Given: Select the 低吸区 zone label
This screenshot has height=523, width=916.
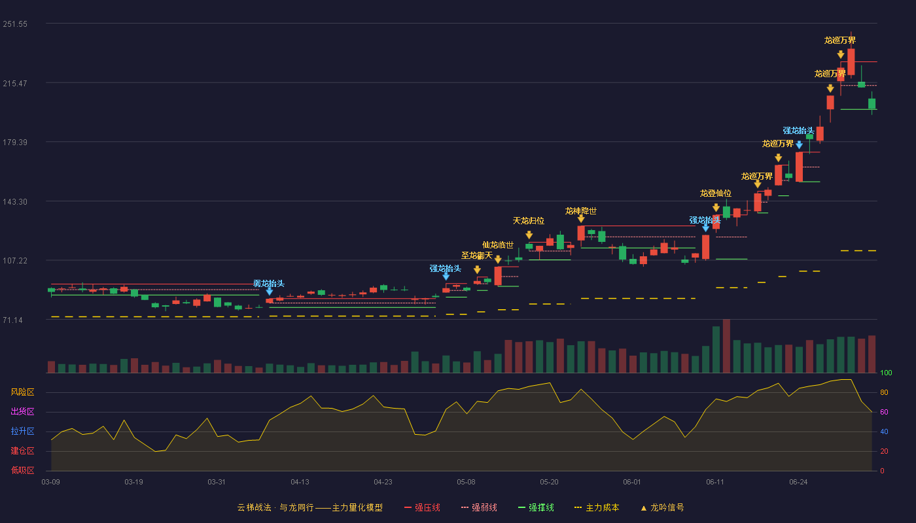Looking at the screenshot, I should 23,470.
